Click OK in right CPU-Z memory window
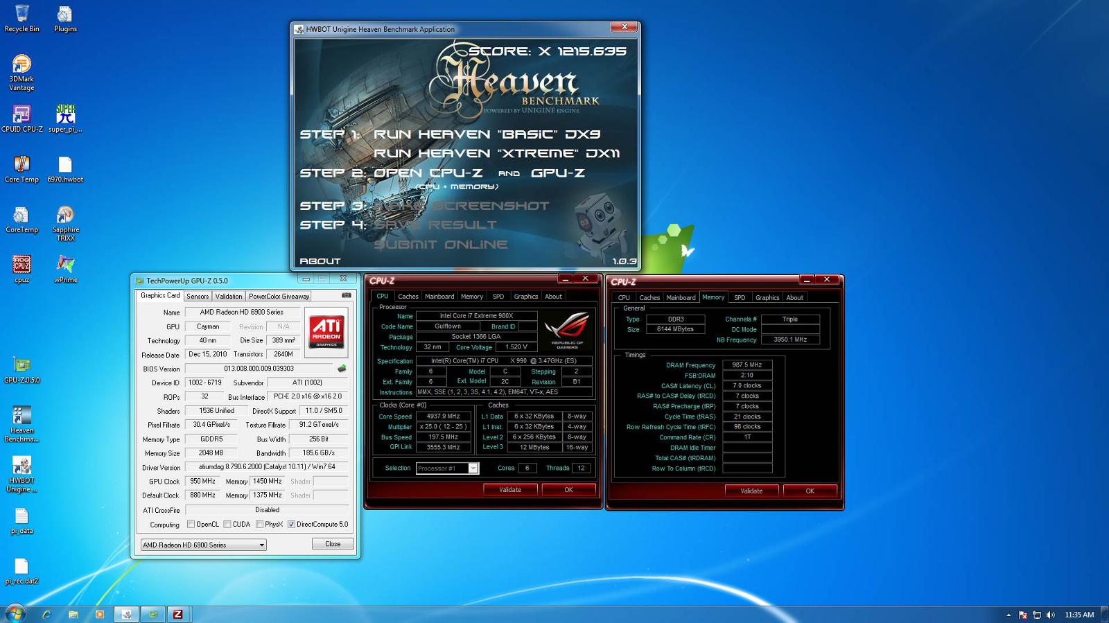The height and width of the screenshot is (623, 1109). (810, 491)
